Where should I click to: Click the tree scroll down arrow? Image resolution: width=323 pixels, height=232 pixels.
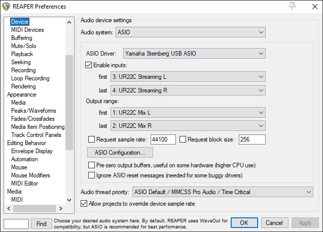69,200
